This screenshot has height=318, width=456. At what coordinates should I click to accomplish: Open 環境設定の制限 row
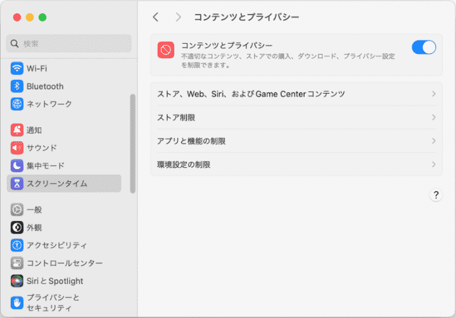pyautogui.click(x=296, y=164)
